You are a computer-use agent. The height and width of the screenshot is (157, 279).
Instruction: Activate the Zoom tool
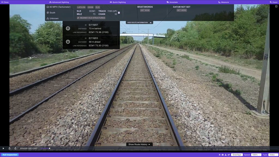274,2
